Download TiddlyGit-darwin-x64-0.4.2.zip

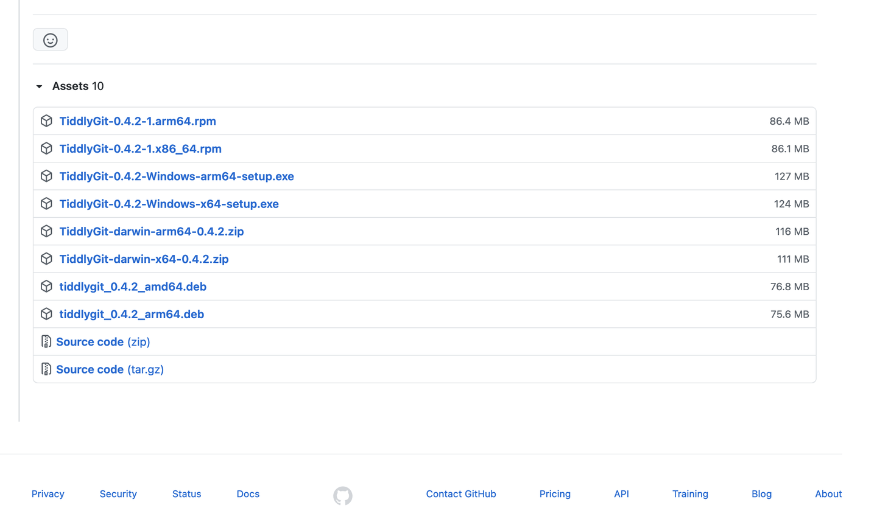pyautogui.click(x=144, y=259)
